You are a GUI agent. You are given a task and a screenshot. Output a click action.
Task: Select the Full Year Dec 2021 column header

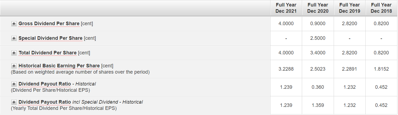[286, 8]
